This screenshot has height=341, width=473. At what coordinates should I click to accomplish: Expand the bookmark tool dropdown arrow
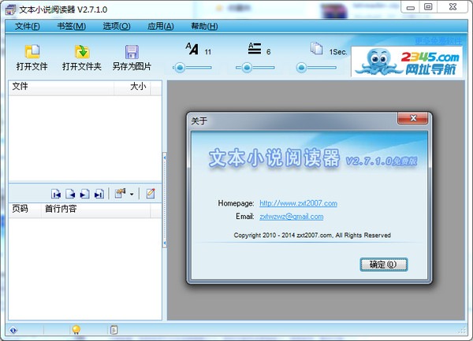[x=132, y=194]
